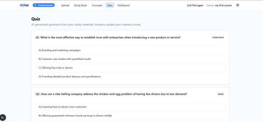This screenshot has height=122, width=263.
Task: Open the settings gear icon
Action: (x=238, y=5)
